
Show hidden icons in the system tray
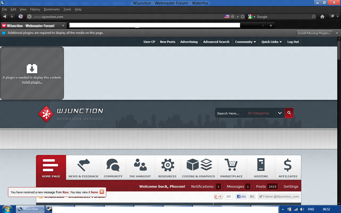tap(283, 209)
